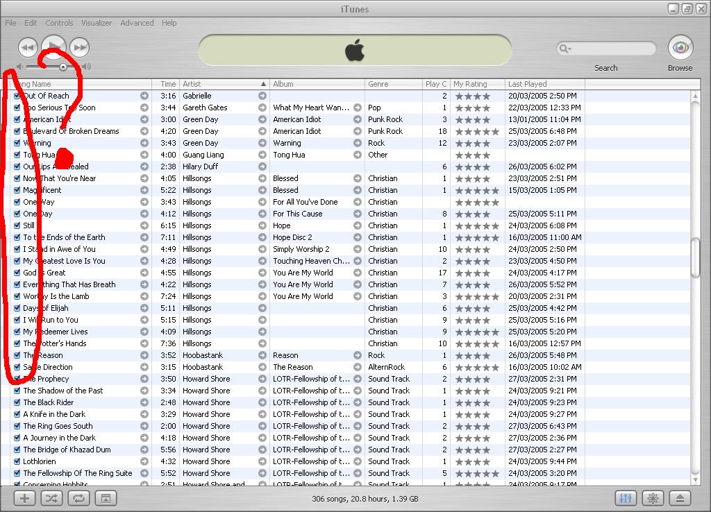Click the arrow beside song Out Of Reach

(144, 96)
